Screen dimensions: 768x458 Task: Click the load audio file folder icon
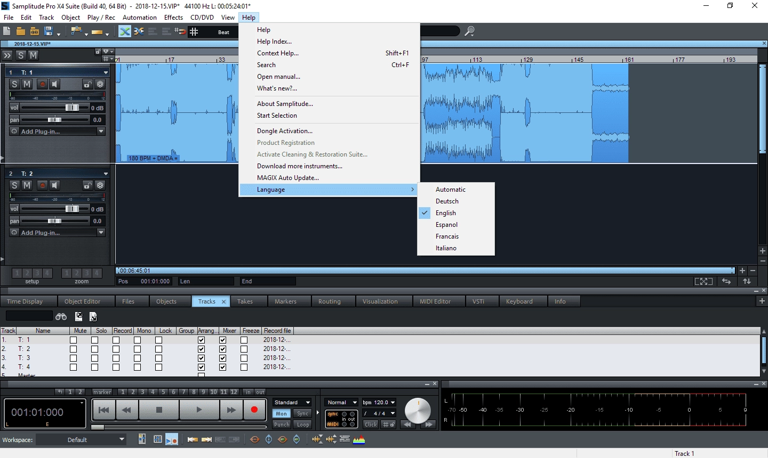point(35,32)
